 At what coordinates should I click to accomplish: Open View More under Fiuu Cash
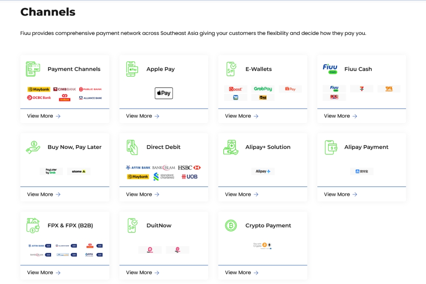coord(340,116)
